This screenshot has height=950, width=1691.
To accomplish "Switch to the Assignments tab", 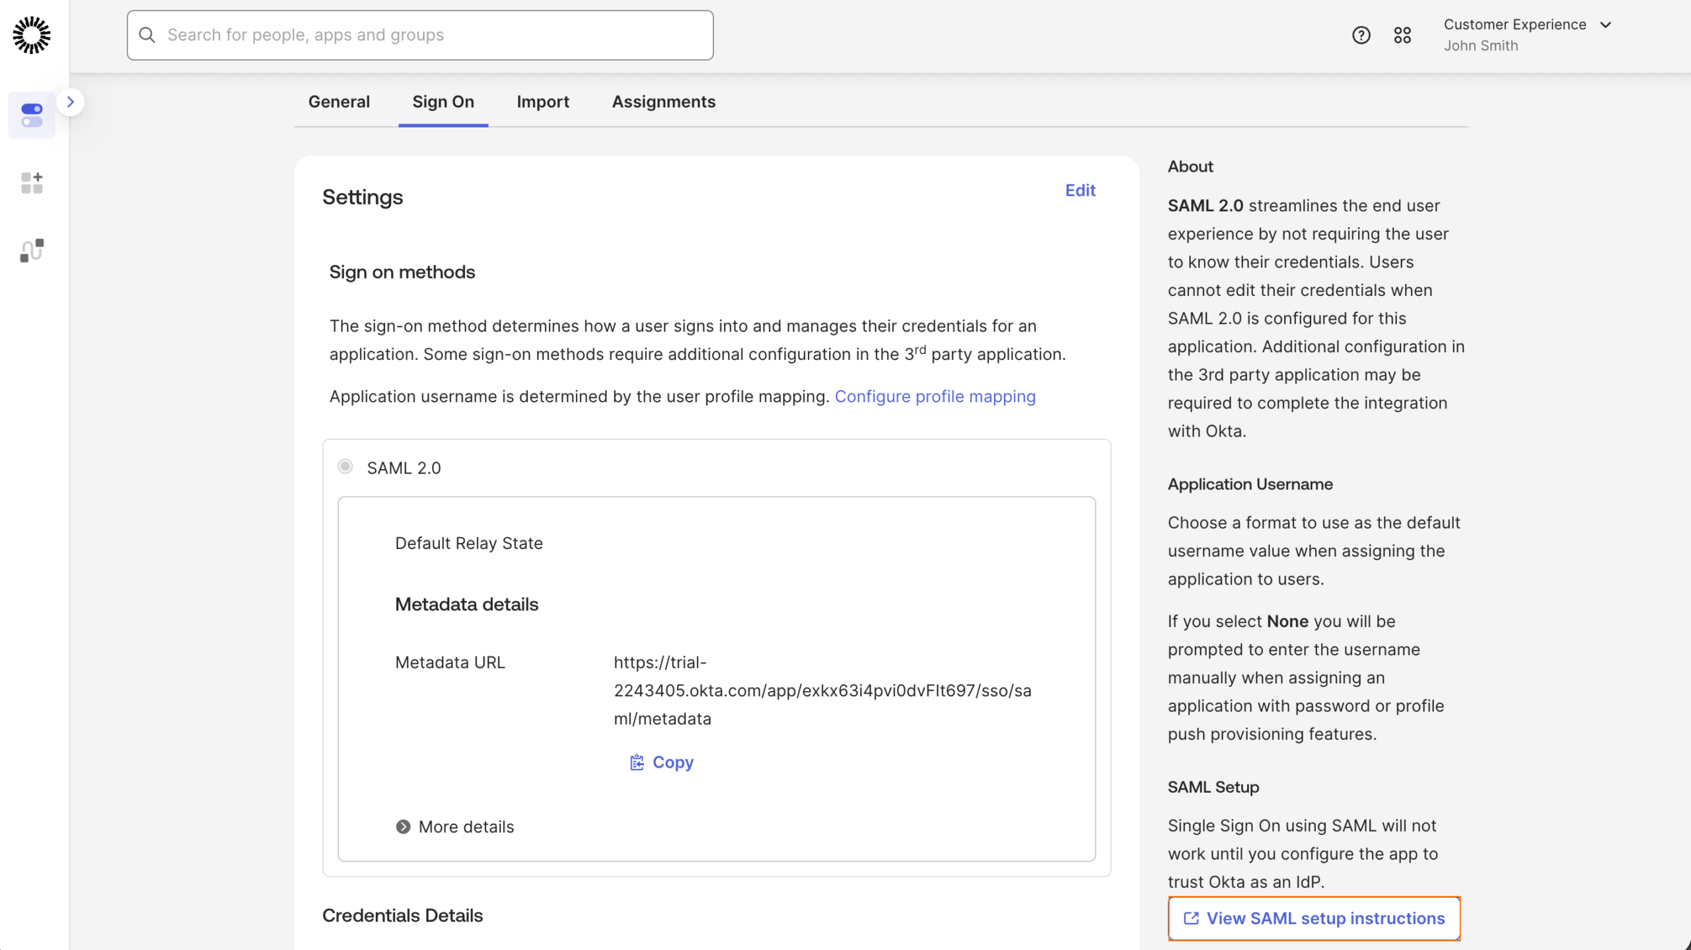I will pyautogui.click(x=663, y=102).
